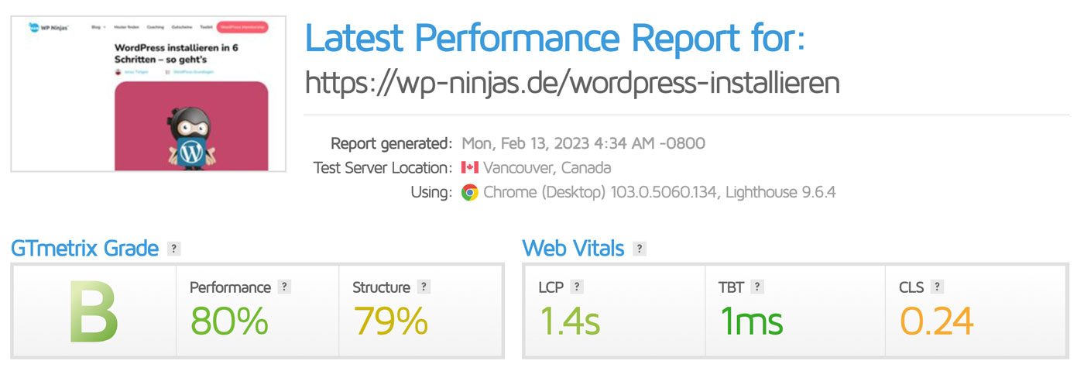Screen dimensions: 1084x378
Task: Click the 1ms TBT value
Action: coord(751,321)
